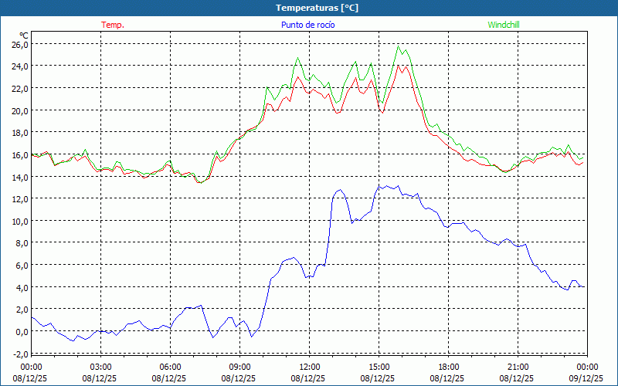Click the 09:00 time axis label
The height and width of the screenshot is (386, 618).
pyautogui.click(x=239, y=367)
